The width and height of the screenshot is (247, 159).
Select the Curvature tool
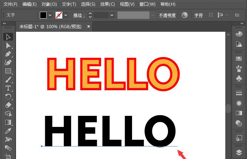[x=8, y=62]
